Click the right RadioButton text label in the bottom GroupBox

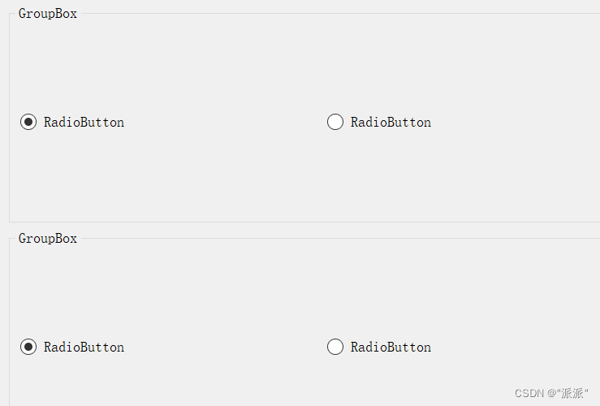tap(391, 348)
